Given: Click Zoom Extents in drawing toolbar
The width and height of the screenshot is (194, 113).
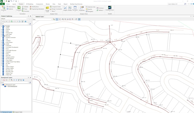Looking at the screenshot, I should (x=60, y=19).
